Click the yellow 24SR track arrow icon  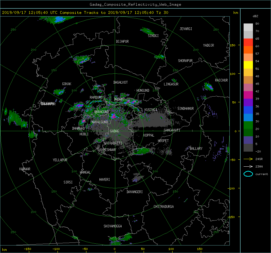(248, 159)
